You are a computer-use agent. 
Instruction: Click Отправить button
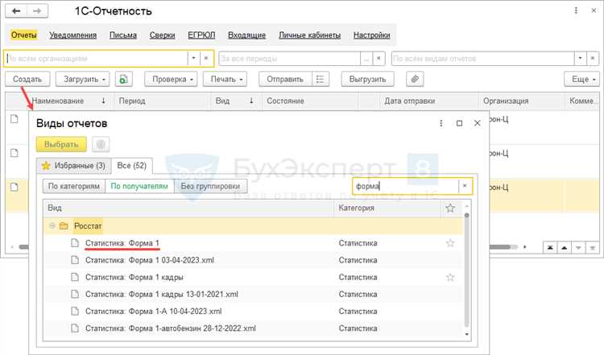(x=285, y=79)
